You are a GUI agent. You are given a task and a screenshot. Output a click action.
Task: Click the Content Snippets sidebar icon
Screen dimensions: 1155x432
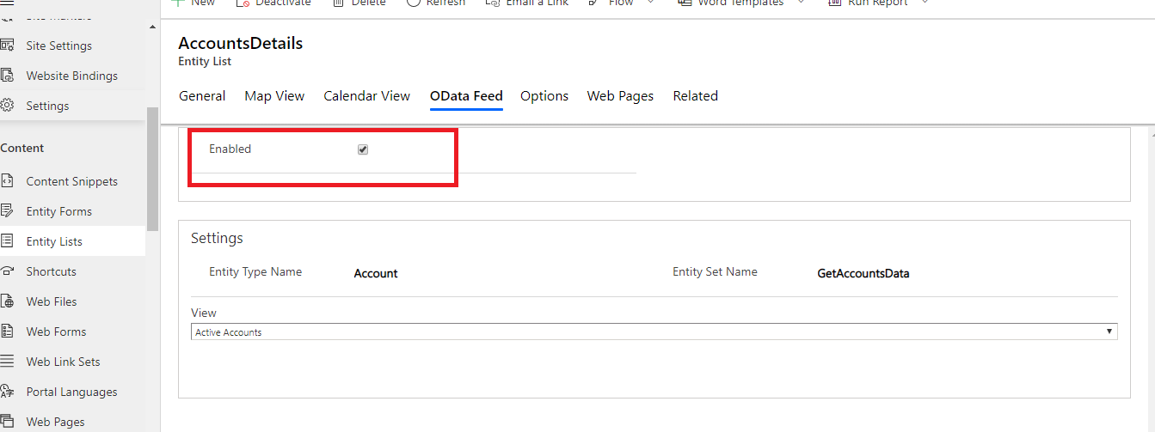[x=8, y=181]
